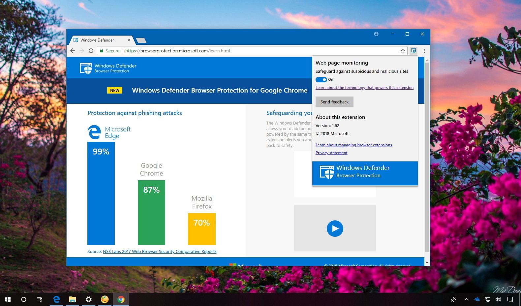
Task: Click the Windows Defender logo in page header
Action: (86, 68)
